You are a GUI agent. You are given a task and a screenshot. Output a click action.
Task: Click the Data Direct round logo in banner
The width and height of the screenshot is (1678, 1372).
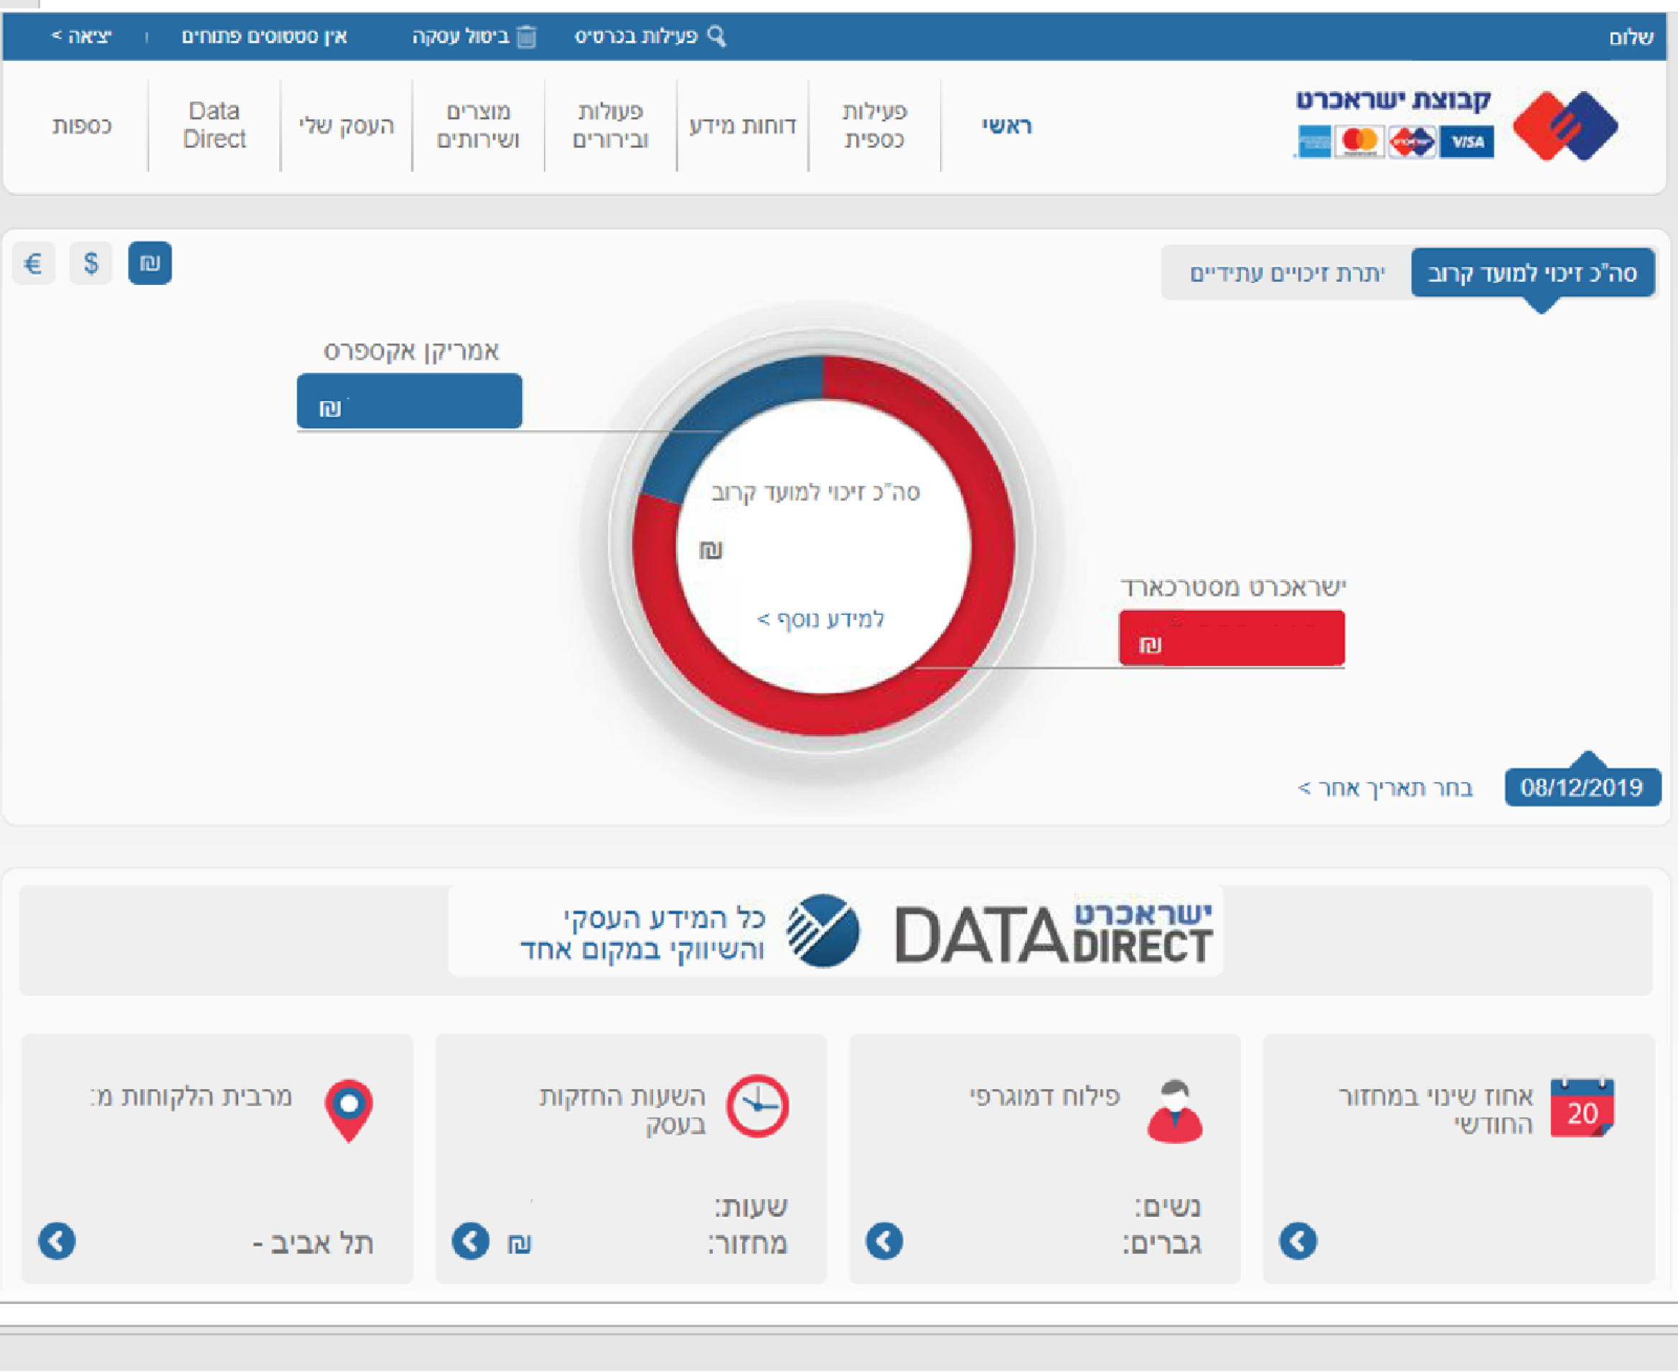(x=822, y=930)
